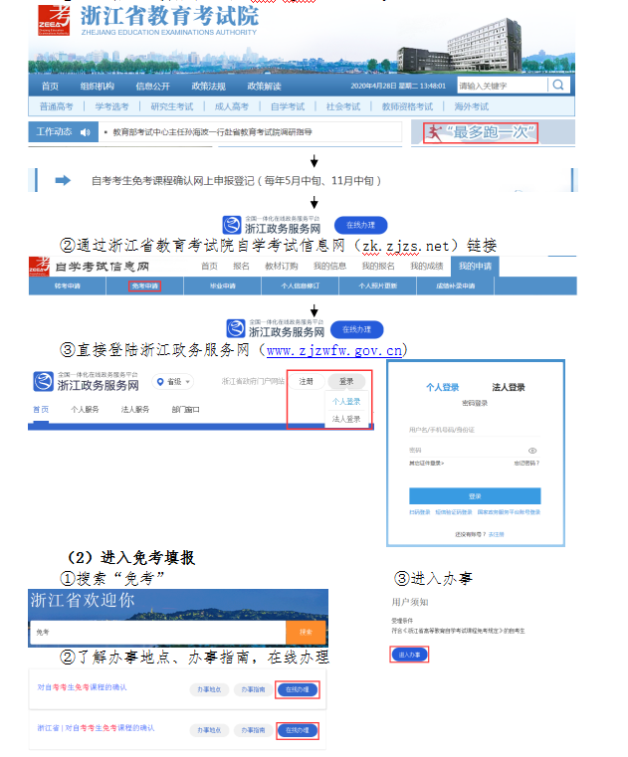Open the 我的信息 tab
Image resolution: width=628 pixels, height=757 pixels.
point(329,266)
